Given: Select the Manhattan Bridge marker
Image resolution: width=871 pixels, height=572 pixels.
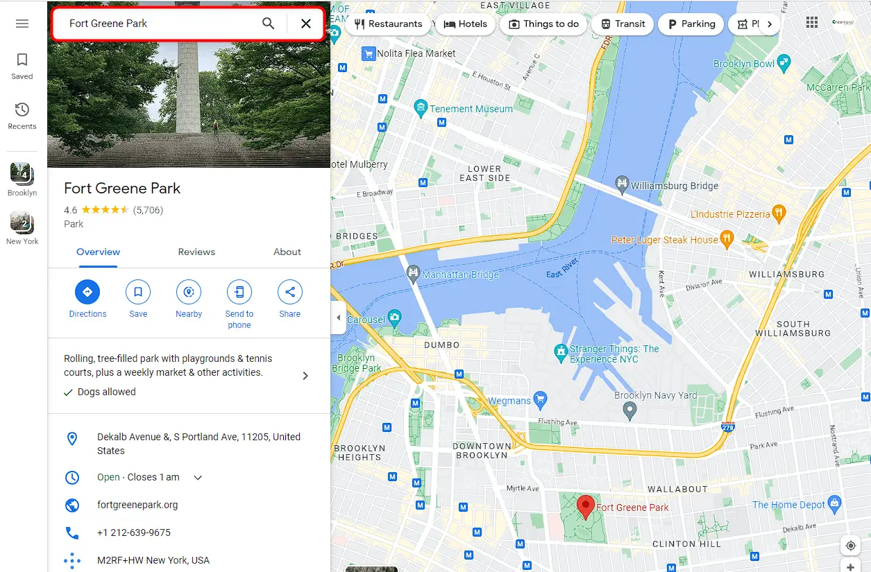Looking at the screenshot, I should pyautogui.click(x=413, y=272).
